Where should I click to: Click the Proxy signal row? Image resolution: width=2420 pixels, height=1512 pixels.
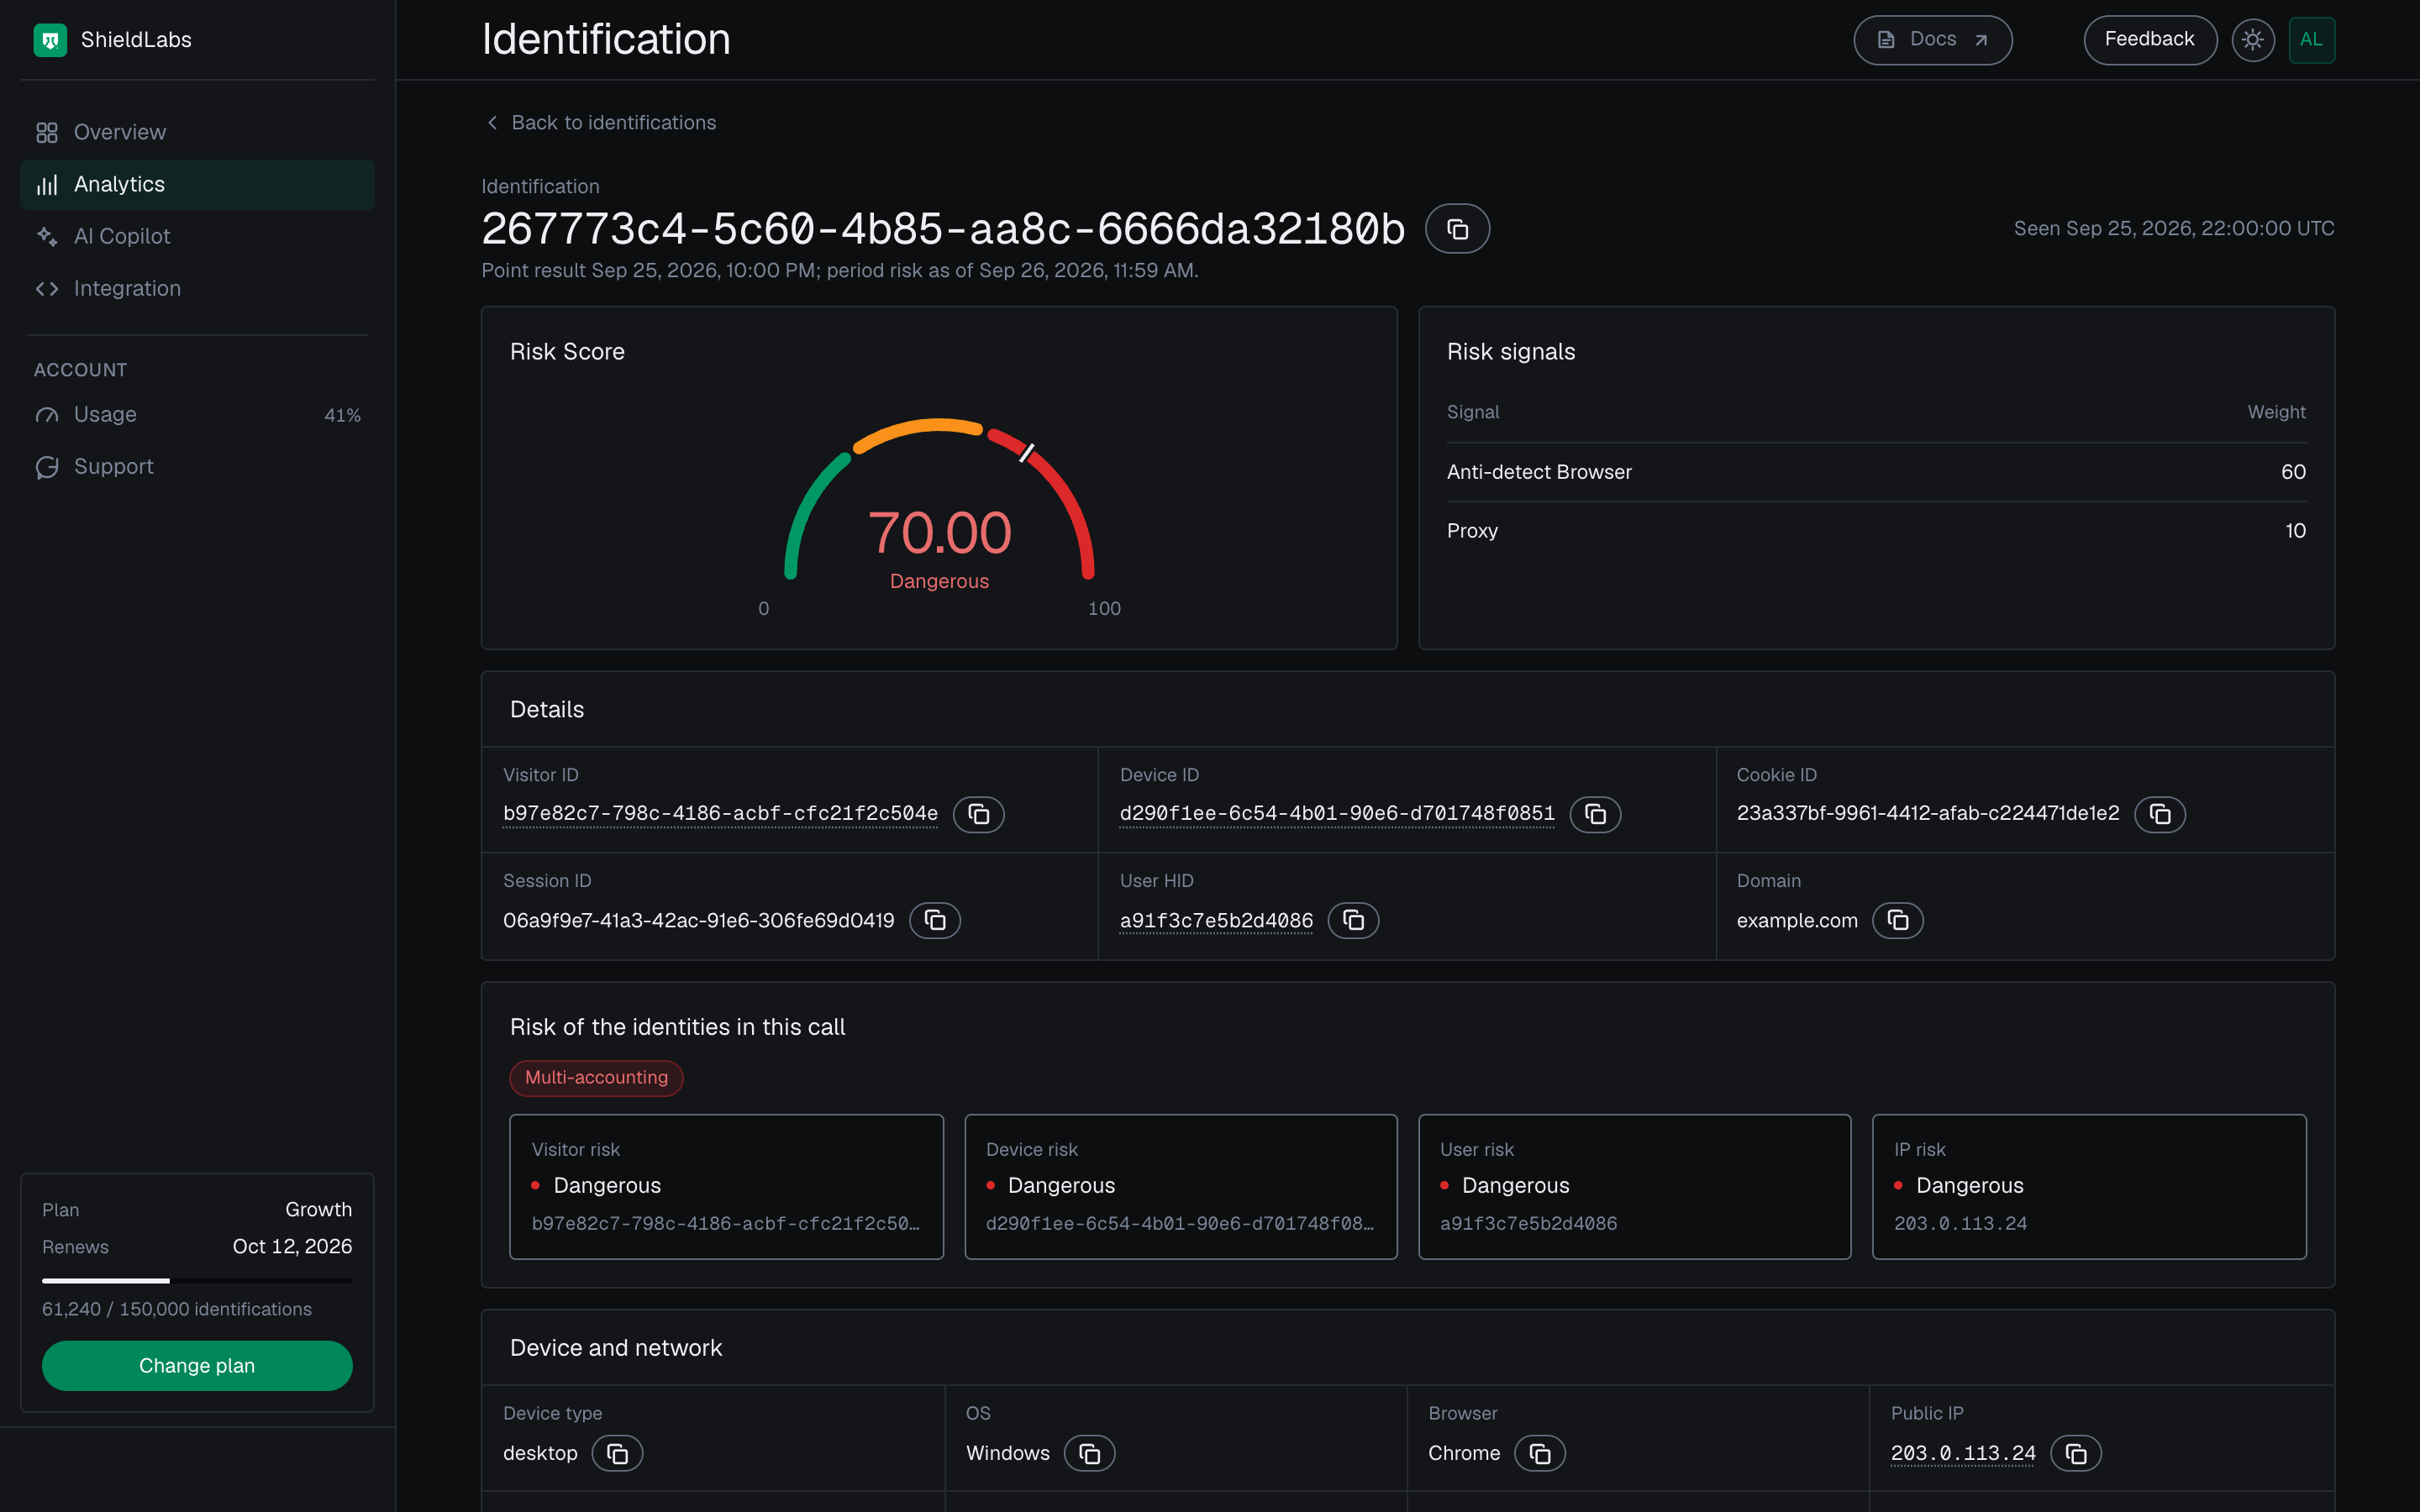click(x=1876, y=531)
